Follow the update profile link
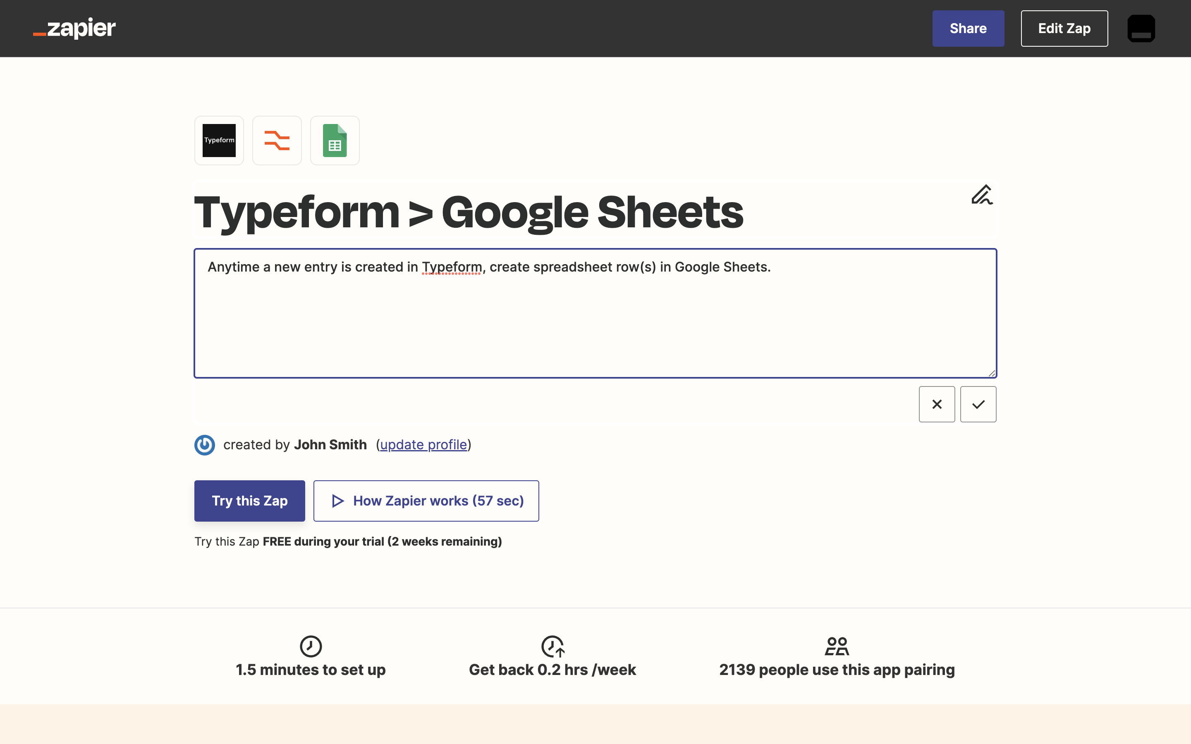This screenshot has width=1191, height=744. [423, 445]
